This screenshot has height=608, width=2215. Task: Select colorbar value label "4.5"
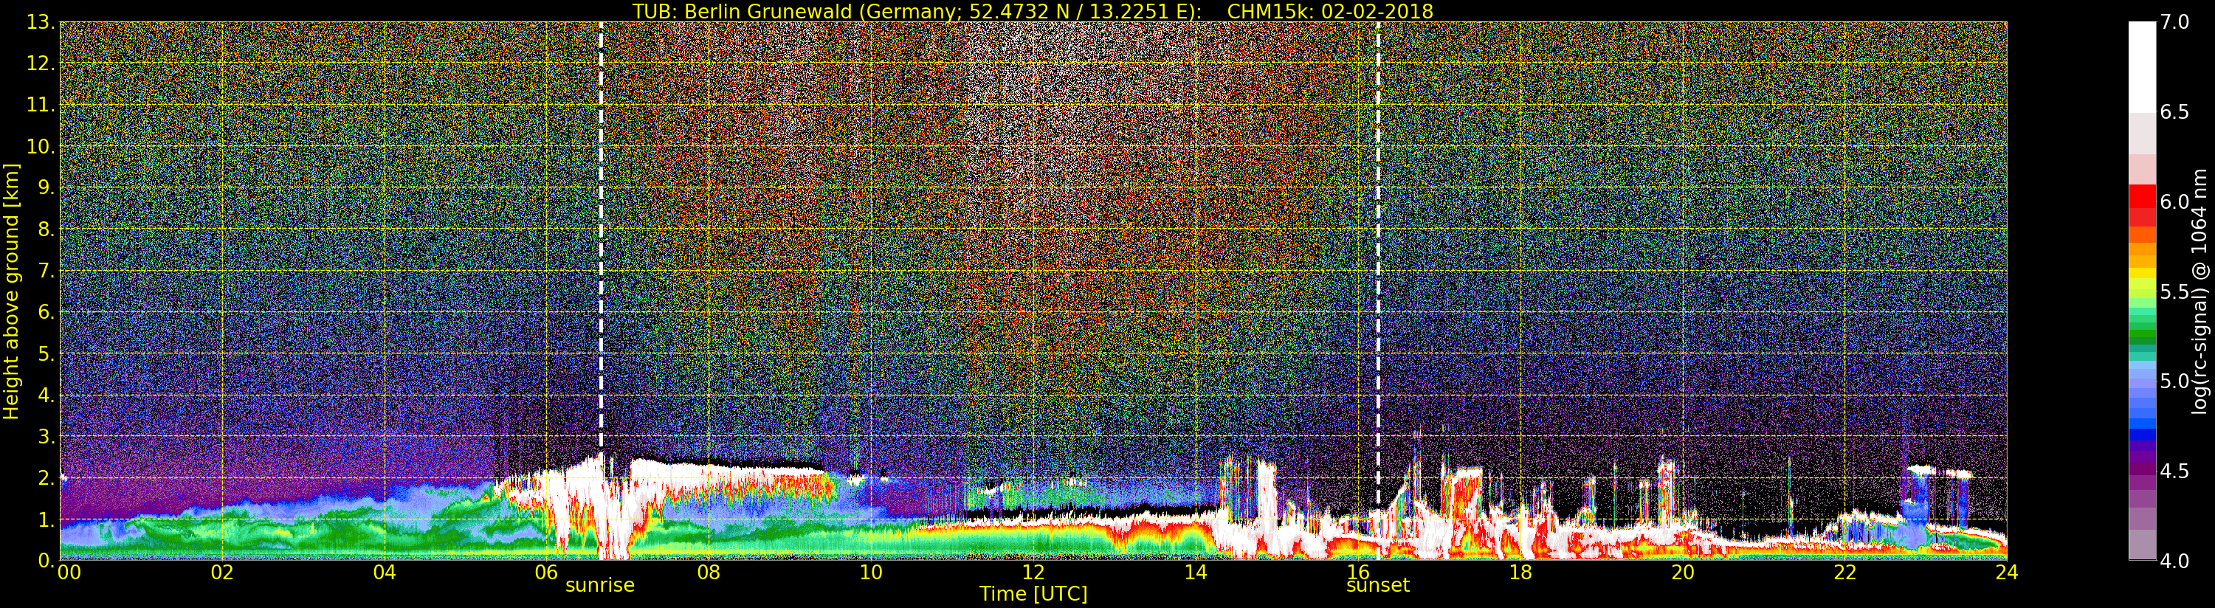point(2174,471)
